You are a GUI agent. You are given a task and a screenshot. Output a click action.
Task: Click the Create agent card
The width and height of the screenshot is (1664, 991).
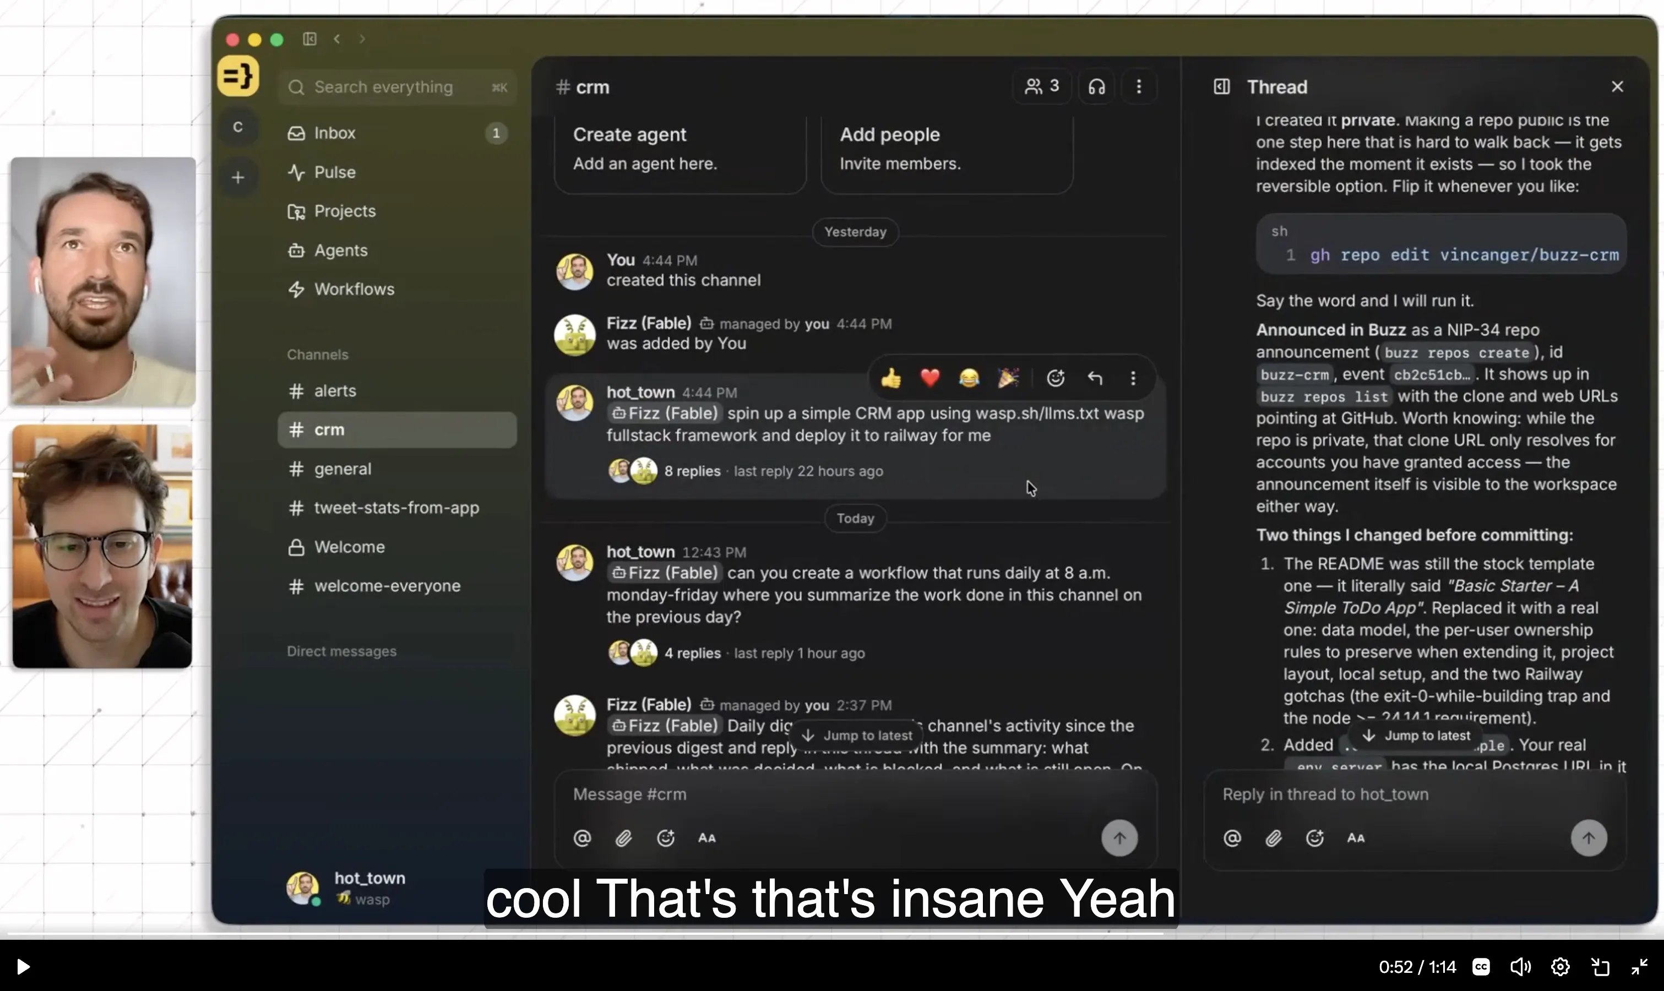point(680,154)
